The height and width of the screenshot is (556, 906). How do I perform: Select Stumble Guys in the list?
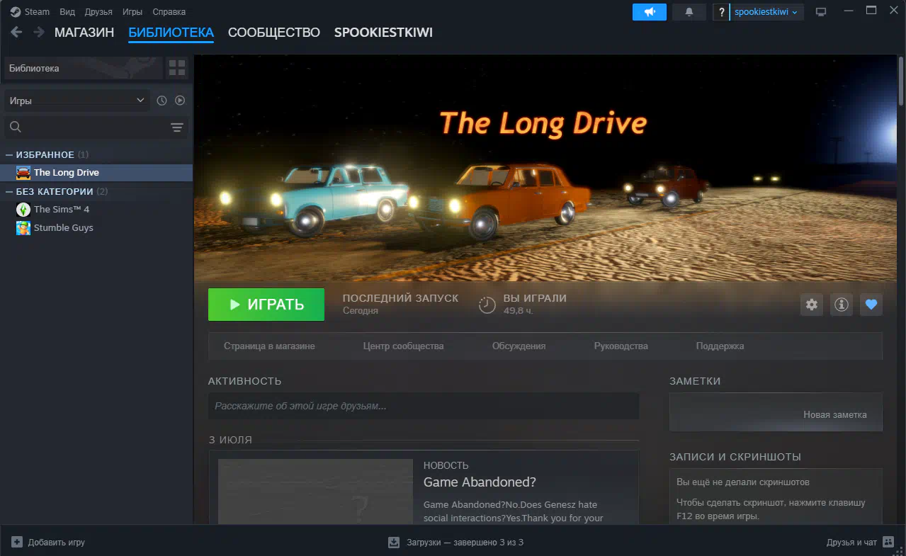click(96, 228)
